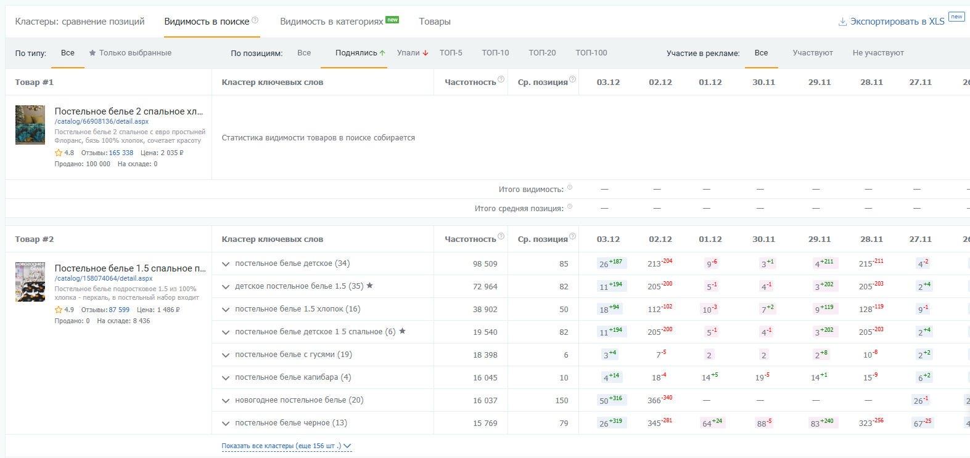The height and width of the screenshot is (458, 970).
Task: Click help icon beside Ср. позиция in Товар #2
Action: [572, 236]
